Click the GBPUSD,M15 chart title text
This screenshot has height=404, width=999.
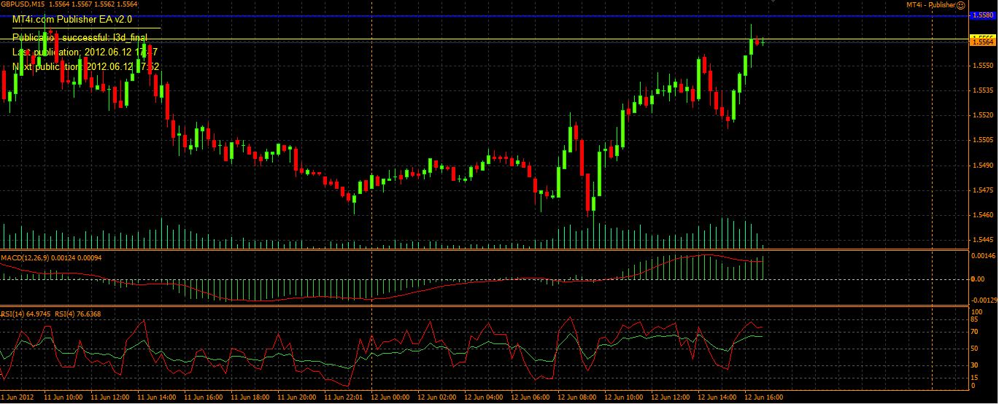coord(23,4)
